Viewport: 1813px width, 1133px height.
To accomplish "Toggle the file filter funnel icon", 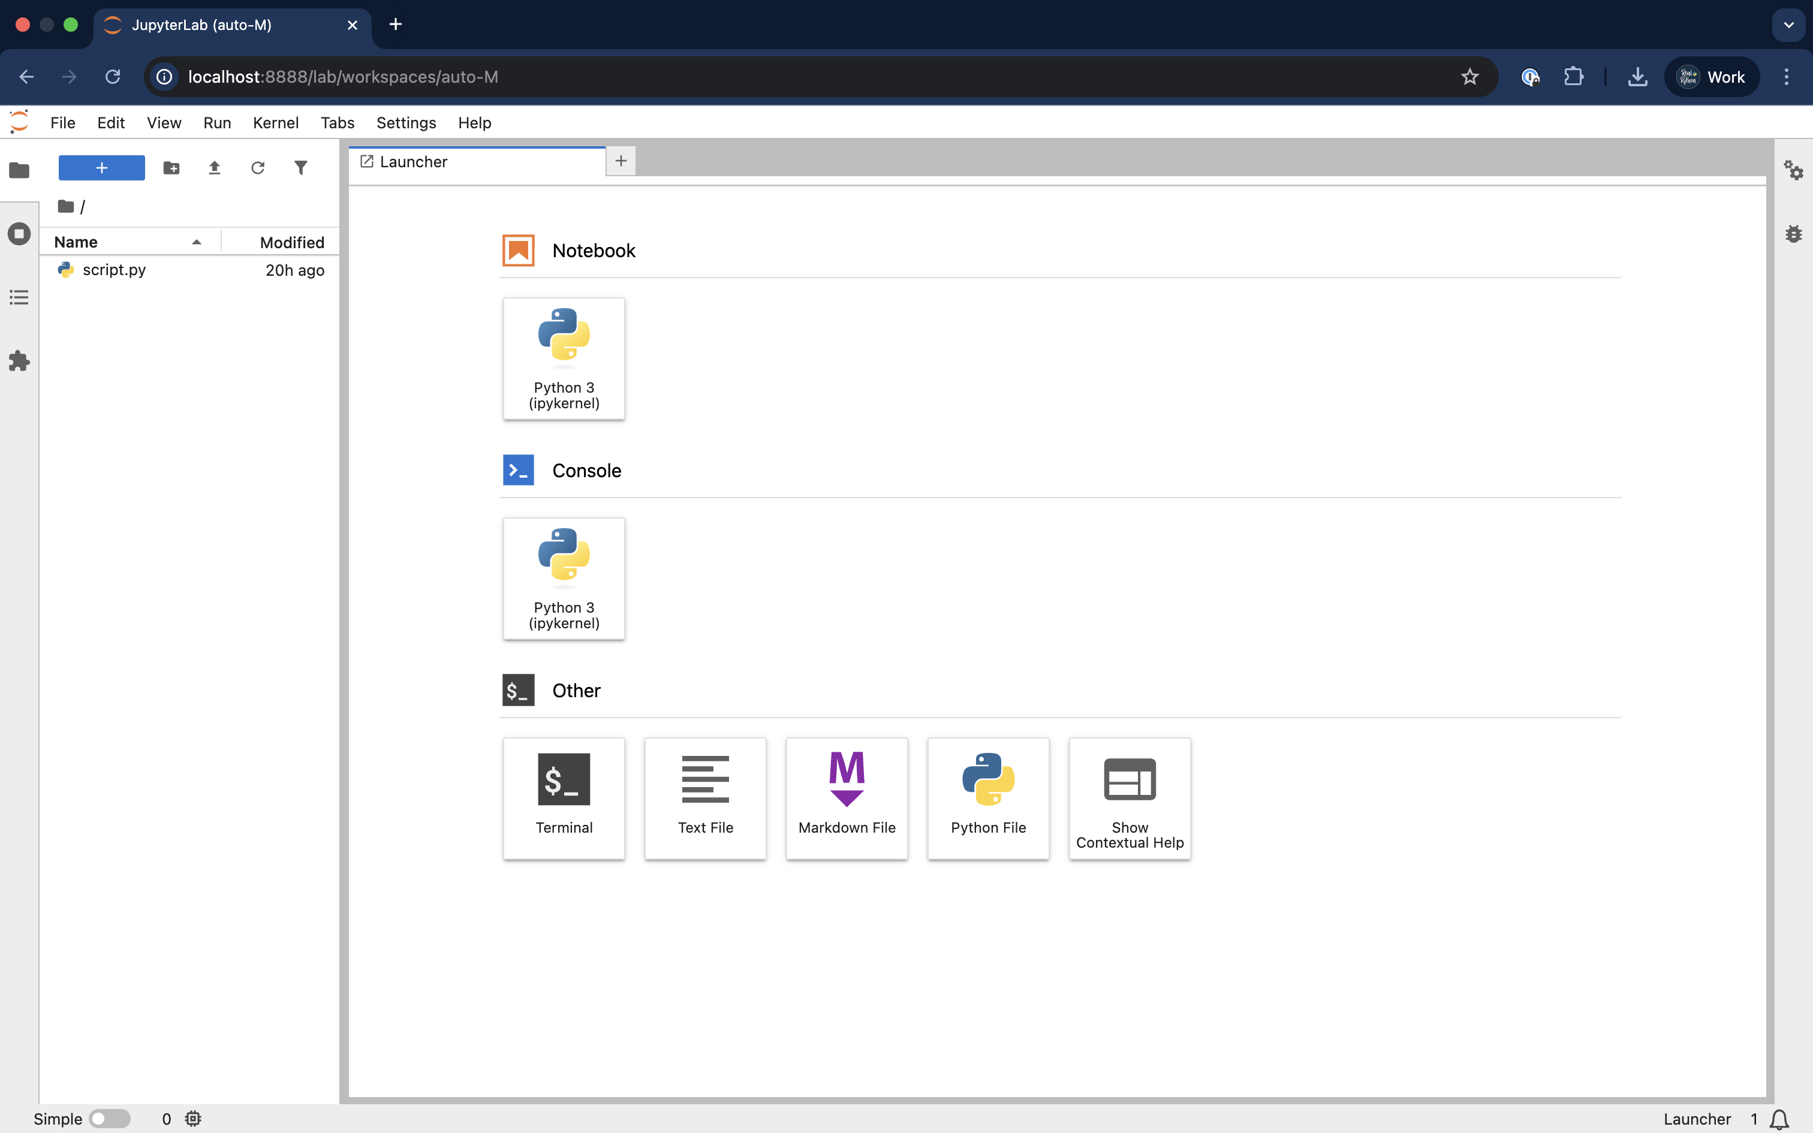I will coord(300,168).
